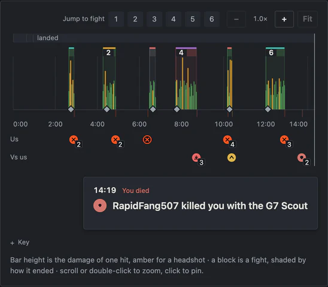Screen dimensions: 328x287
Task: Click the 'landed' phase bar
Action: [x=174, y=38]
